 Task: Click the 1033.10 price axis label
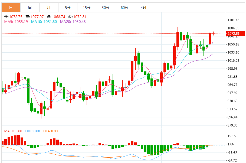click(x=234, y=52)
